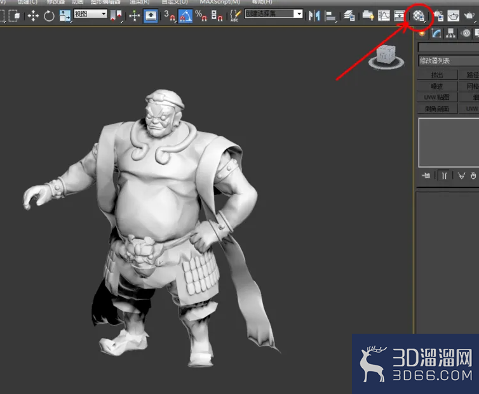Image resolution: width=479 pixels, height=394 pixels.
Task: Click the Make Unique icon
Action: pos(461,176)
